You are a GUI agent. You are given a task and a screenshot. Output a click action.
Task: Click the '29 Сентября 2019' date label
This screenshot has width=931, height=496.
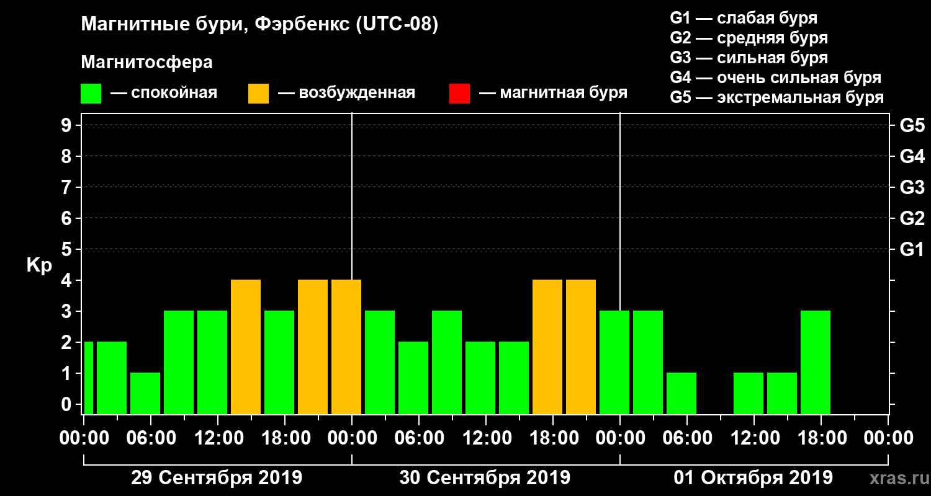pyautogui.click(x=217, y=478)
